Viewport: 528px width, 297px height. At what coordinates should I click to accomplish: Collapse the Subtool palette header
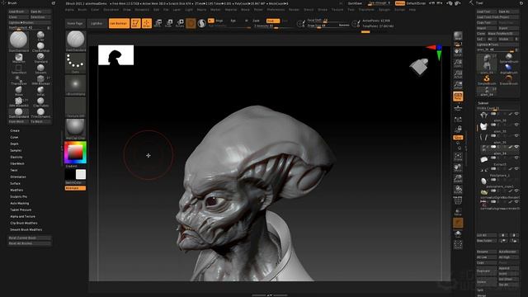click(x=483, y=103)
